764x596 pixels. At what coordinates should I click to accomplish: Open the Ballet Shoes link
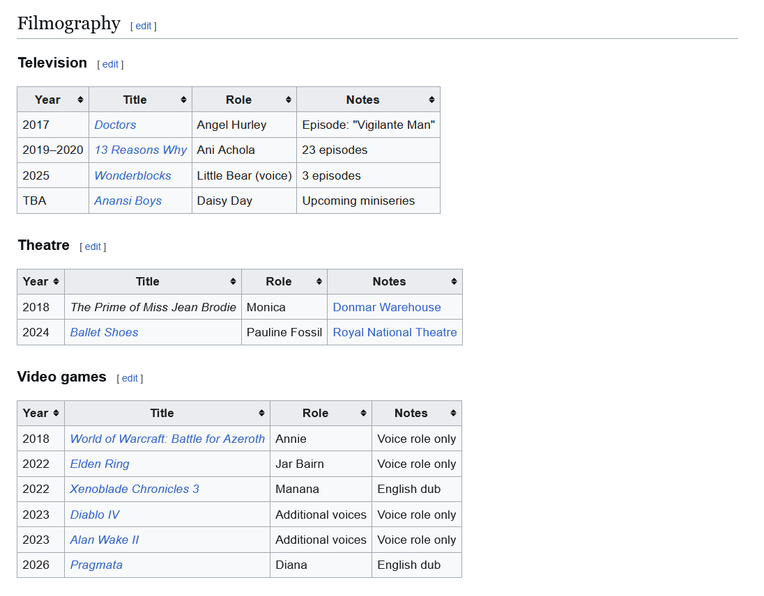pyautogui.click(x=105, y=332)
